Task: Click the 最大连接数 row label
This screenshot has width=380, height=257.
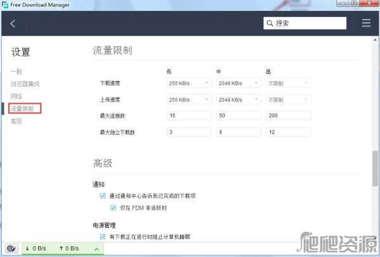Action: pos(113,116)
